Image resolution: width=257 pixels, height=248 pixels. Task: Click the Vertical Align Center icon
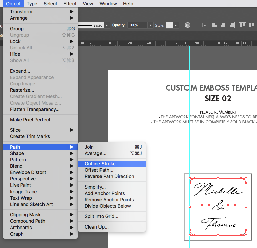[x=251, y=25]
